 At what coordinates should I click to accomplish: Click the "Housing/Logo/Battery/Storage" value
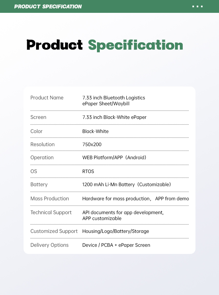tap(116, 231)
